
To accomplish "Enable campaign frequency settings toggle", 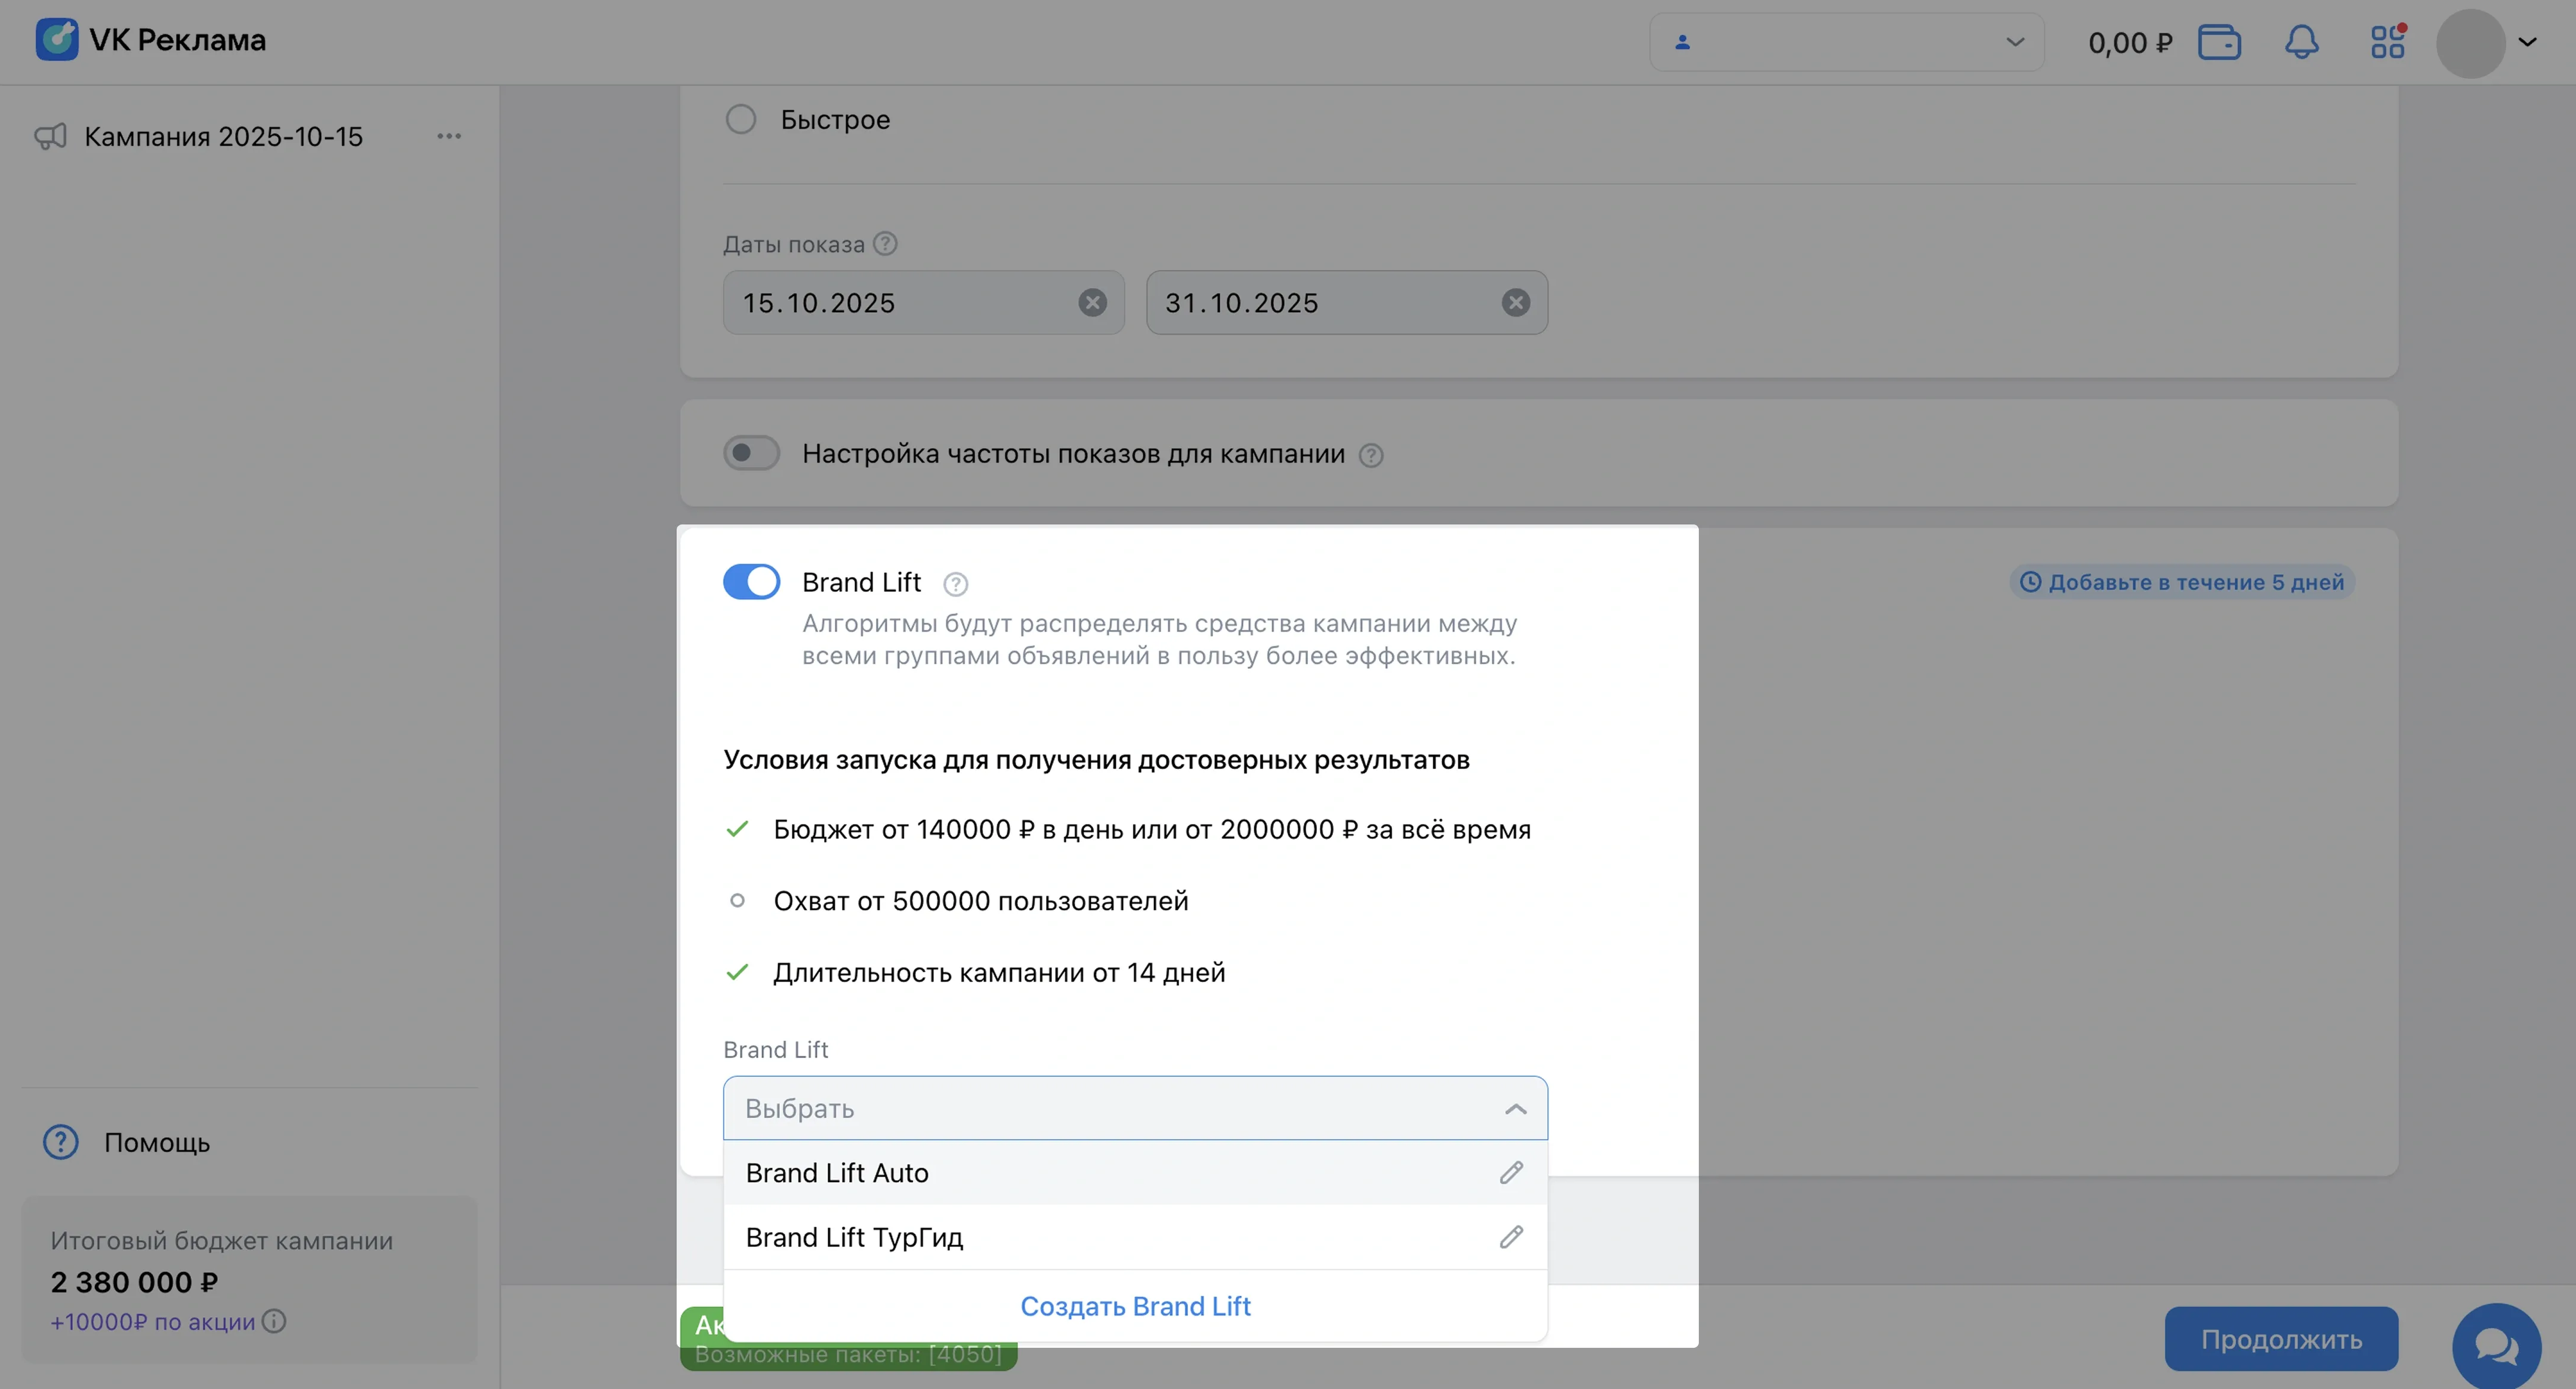I will click(751, 453).
